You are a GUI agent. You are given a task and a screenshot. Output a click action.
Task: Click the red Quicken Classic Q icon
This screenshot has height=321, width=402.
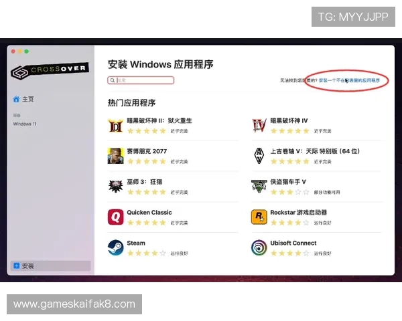point(115,217)
